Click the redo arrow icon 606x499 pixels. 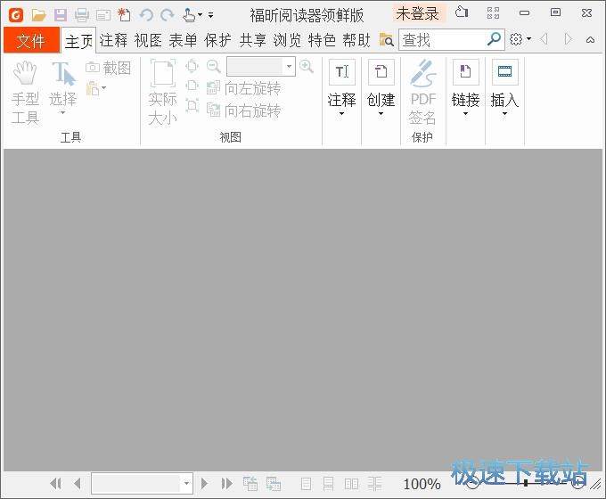[x=167, y=15]
